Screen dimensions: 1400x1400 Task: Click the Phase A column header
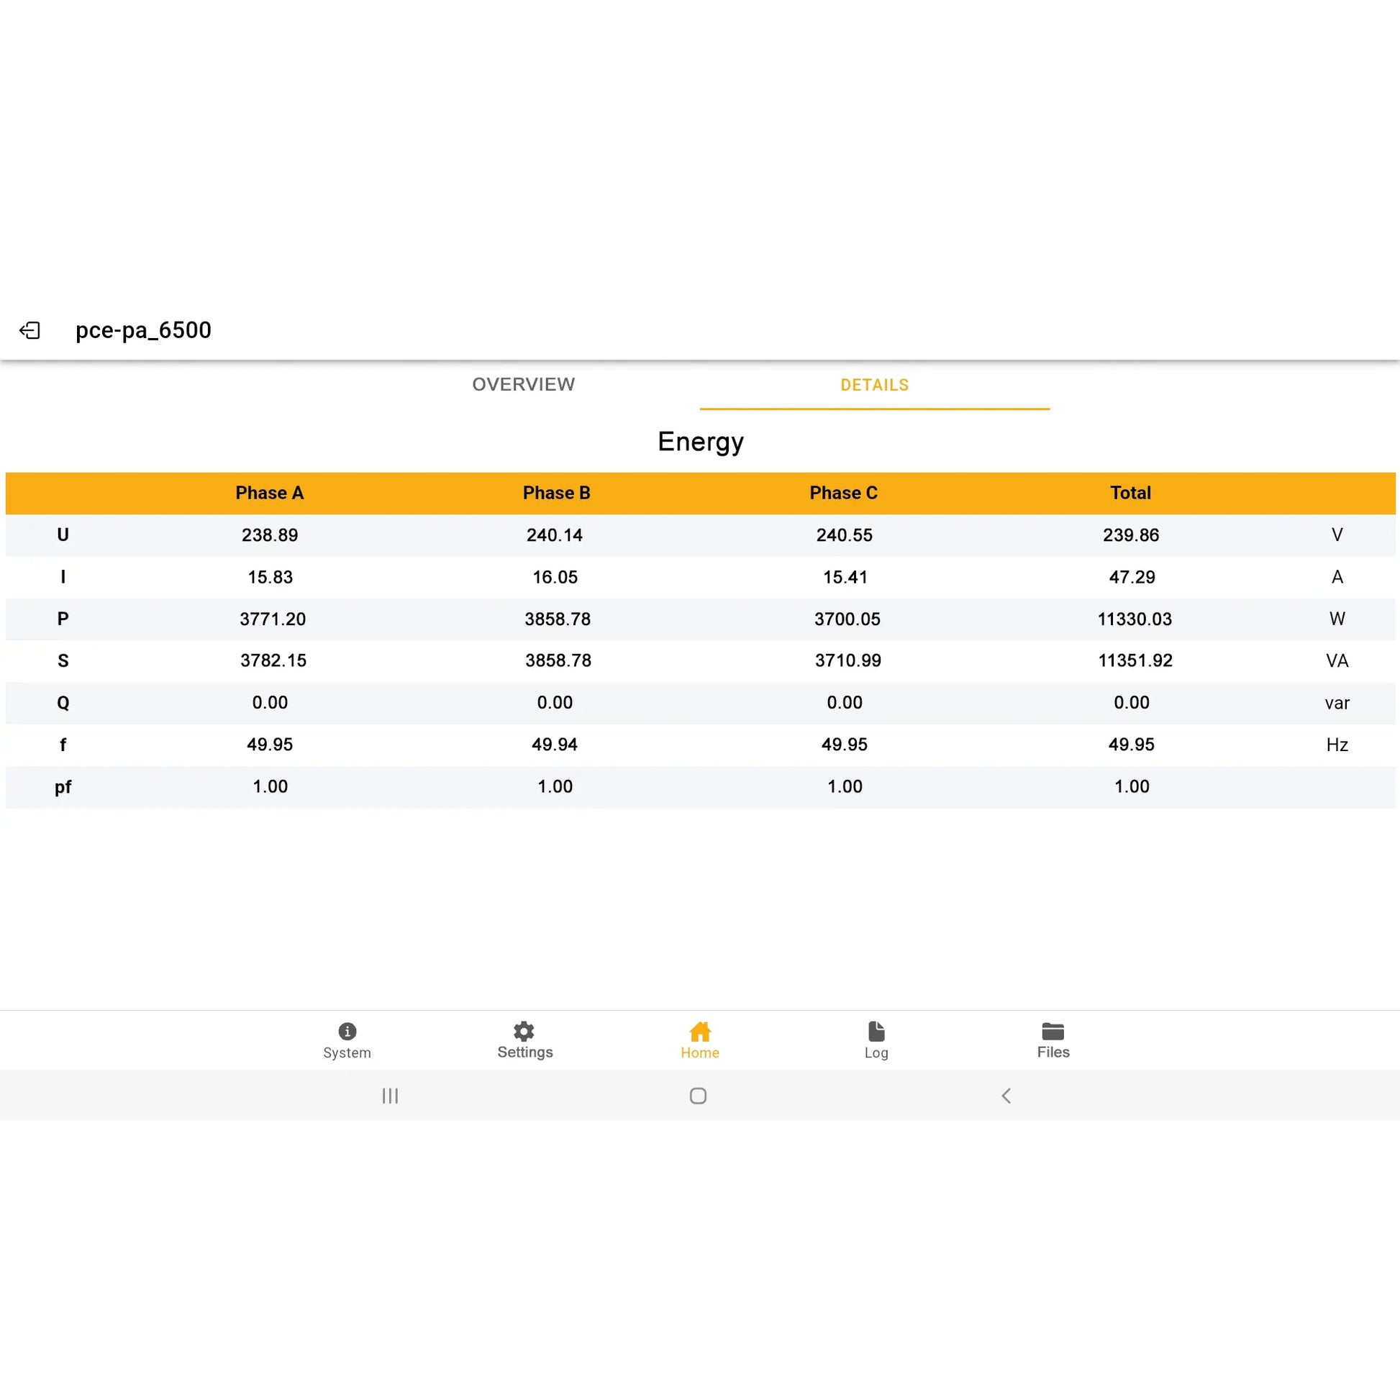[x=270, y=493]
